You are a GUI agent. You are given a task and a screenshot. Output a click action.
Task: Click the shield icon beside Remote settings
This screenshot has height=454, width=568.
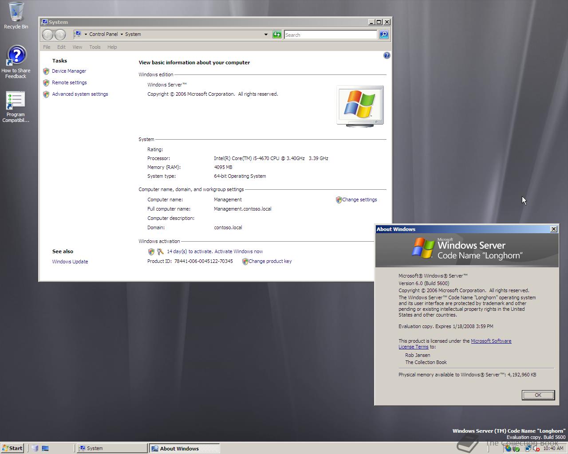tap(46, 82)
